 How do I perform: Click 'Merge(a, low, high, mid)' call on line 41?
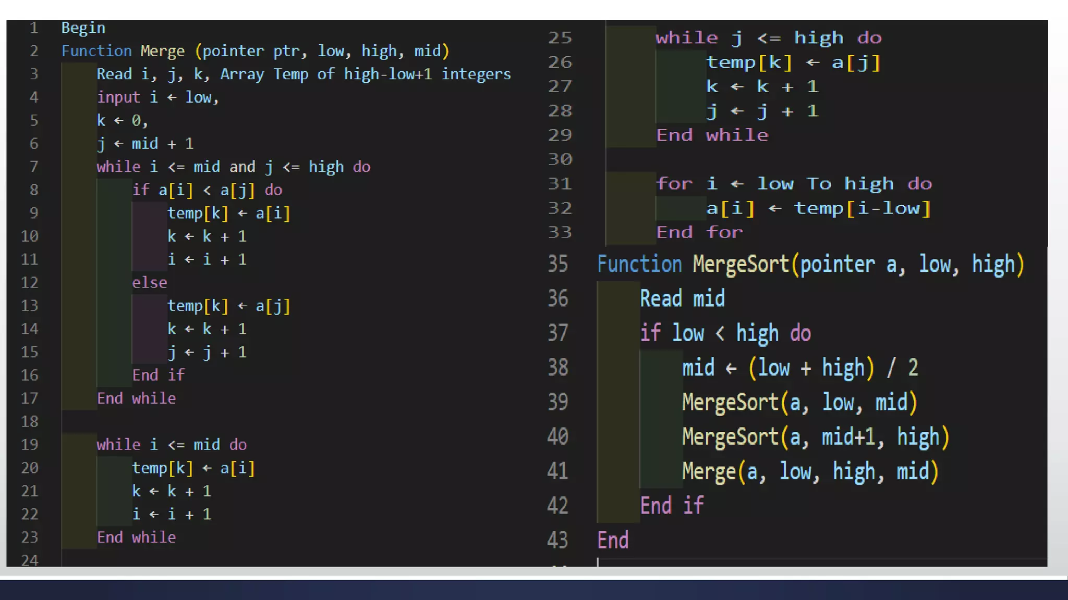tap(810, 472)
